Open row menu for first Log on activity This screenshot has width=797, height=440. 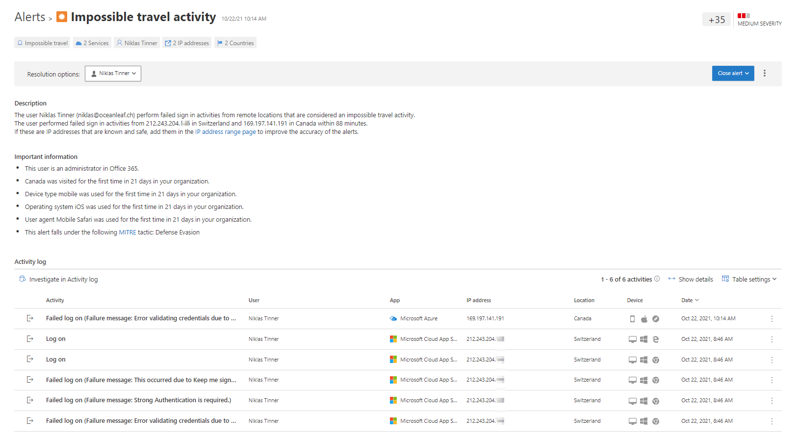click(772, 339)
